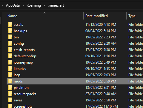Select the saves folder name
This screenshot has width=143, height=108.
pyautogui.click(x=18, y=100)
